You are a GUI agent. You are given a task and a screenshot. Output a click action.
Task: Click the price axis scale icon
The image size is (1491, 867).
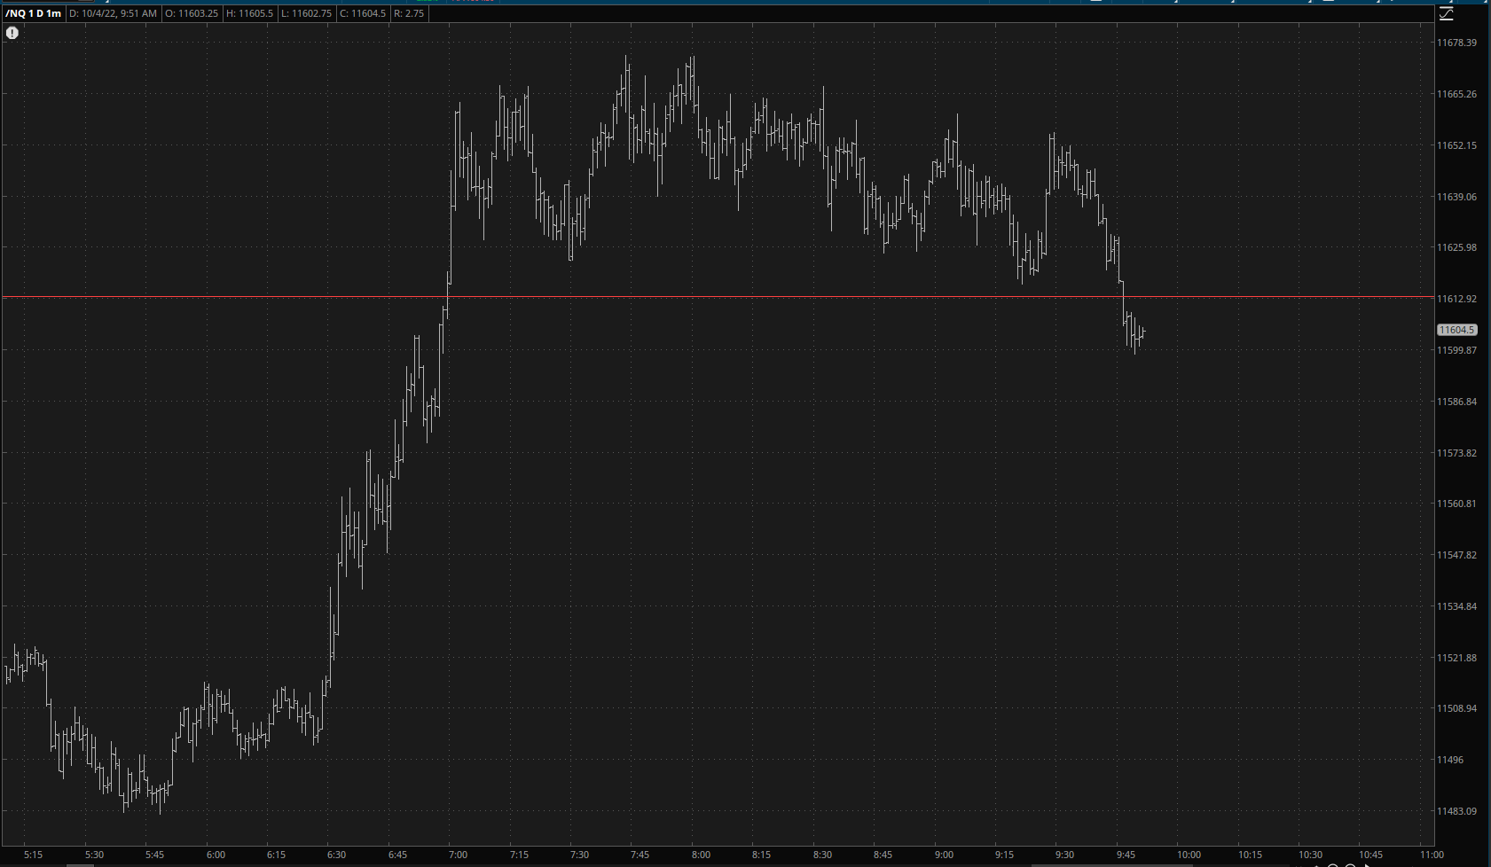pyautogui.click(x=1446, y=14)
